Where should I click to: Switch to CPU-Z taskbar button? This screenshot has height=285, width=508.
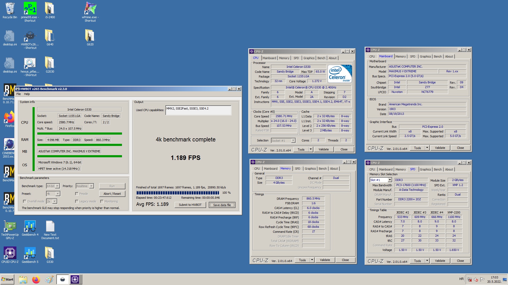point(75,279)
